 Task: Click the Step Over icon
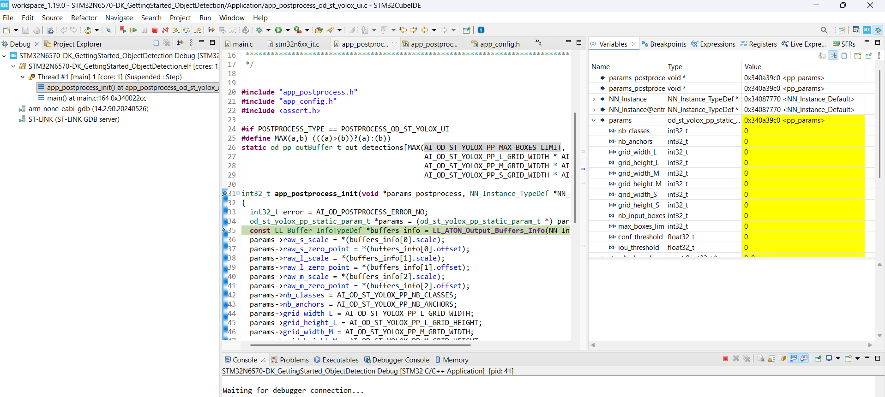187,30
